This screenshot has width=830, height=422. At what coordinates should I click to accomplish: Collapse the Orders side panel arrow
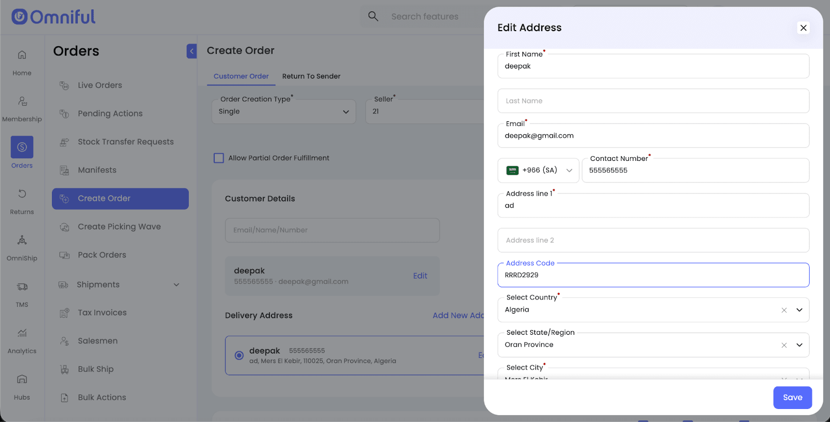192,51
